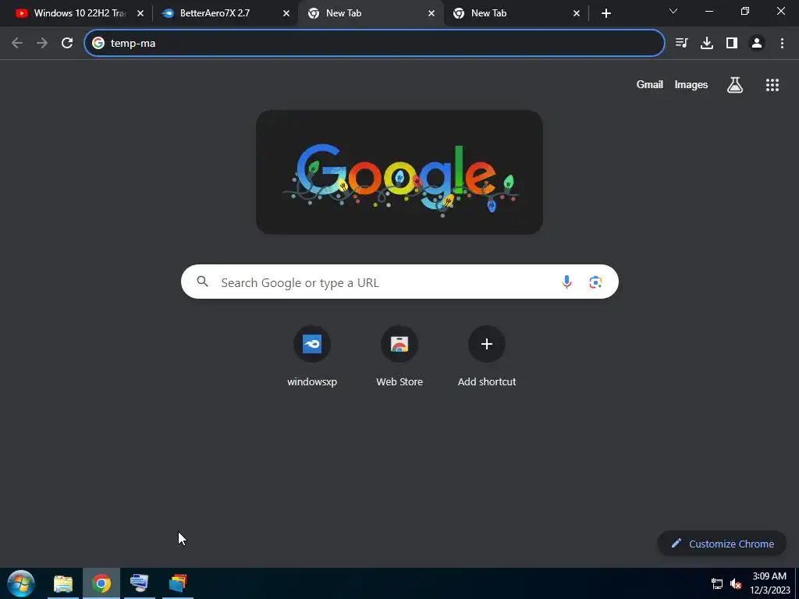Close the BetterAero7X 2.7 tab
The height and width of the screenshot is (599, 799).
click(286, 13)
